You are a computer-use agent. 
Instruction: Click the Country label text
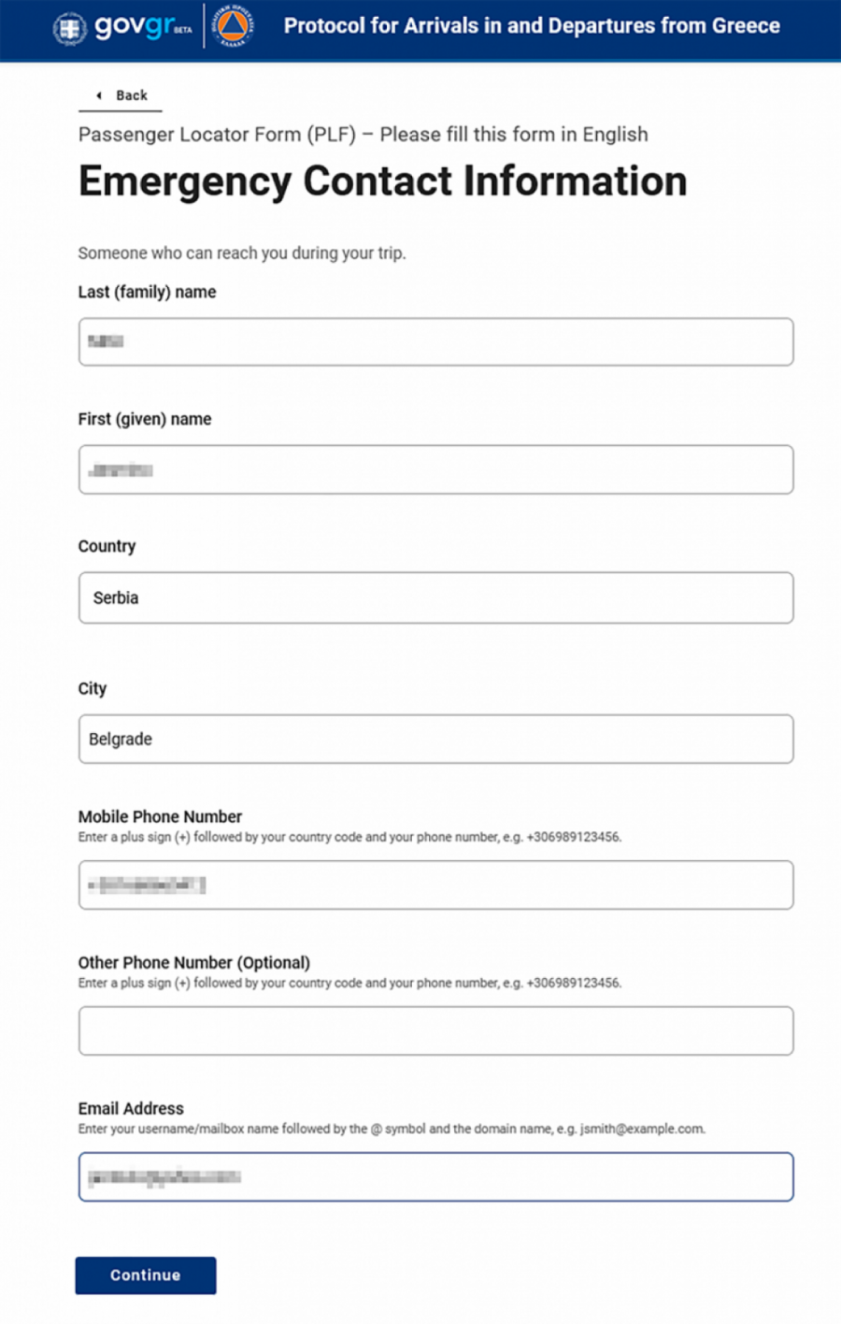tap(107, 546)
